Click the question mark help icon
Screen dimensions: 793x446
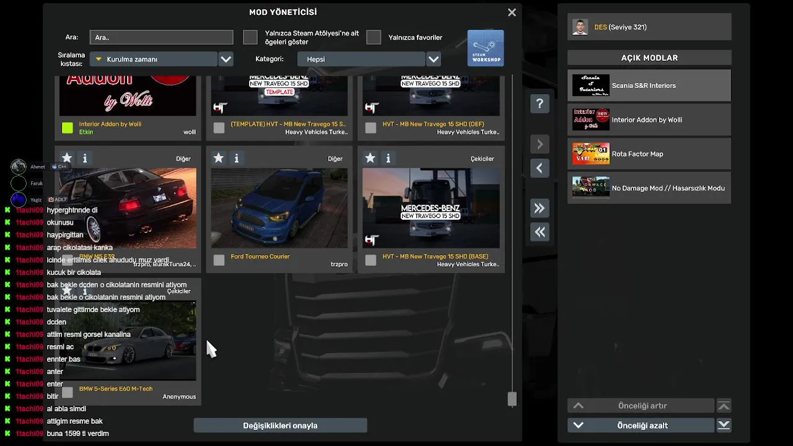pos(540,104)
